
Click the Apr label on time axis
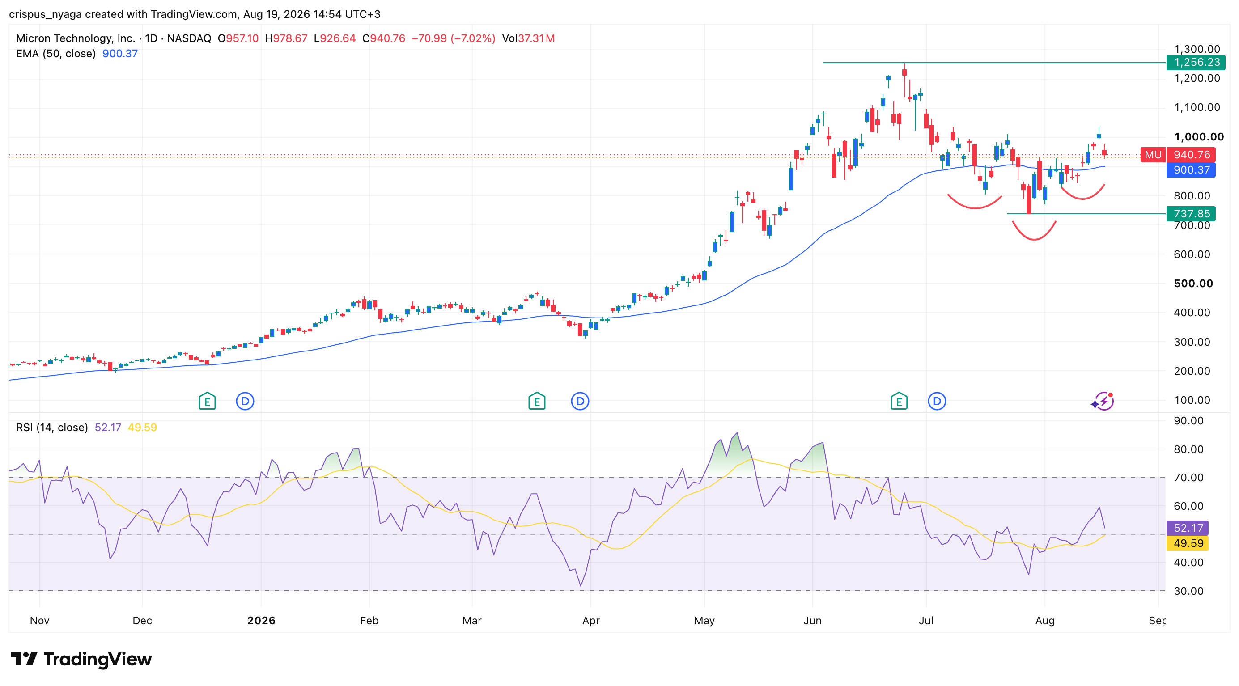point(591,621)
